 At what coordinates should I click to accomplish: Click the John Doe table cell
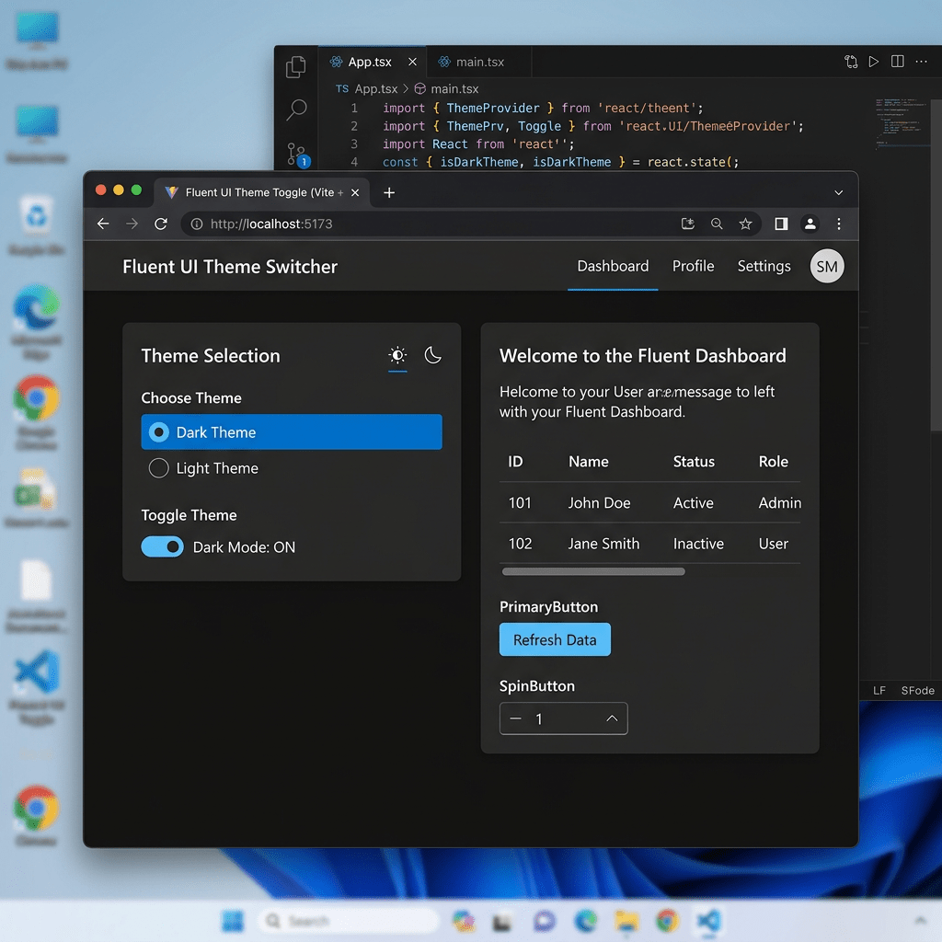[599, 502]
